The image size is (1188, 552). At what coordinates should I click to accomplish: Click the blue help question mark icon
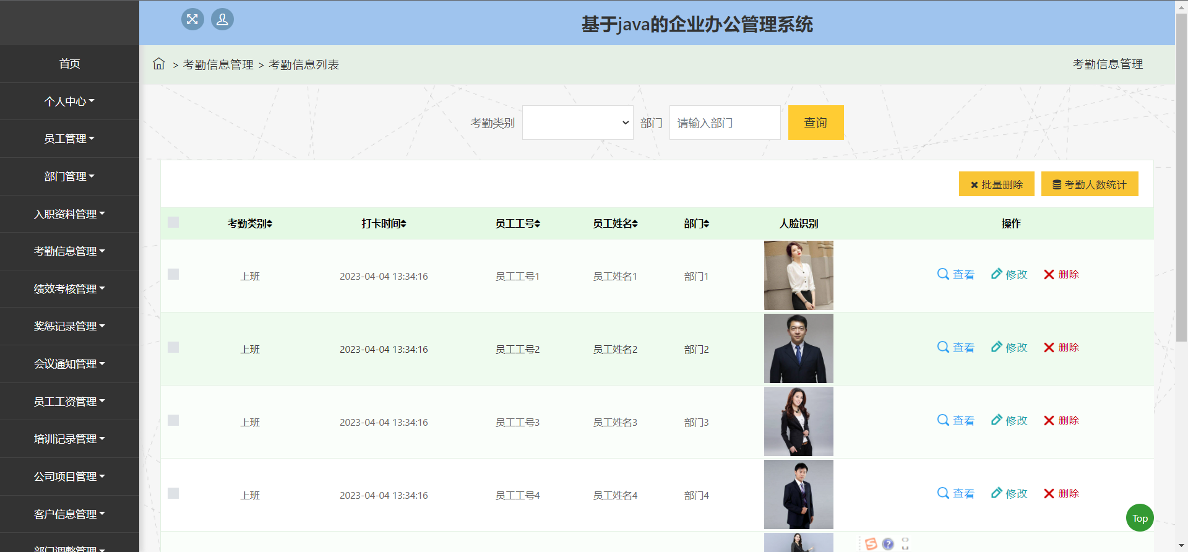[888, 544]
